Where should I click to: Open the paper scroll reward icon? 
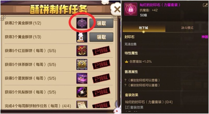click(82, 104)
